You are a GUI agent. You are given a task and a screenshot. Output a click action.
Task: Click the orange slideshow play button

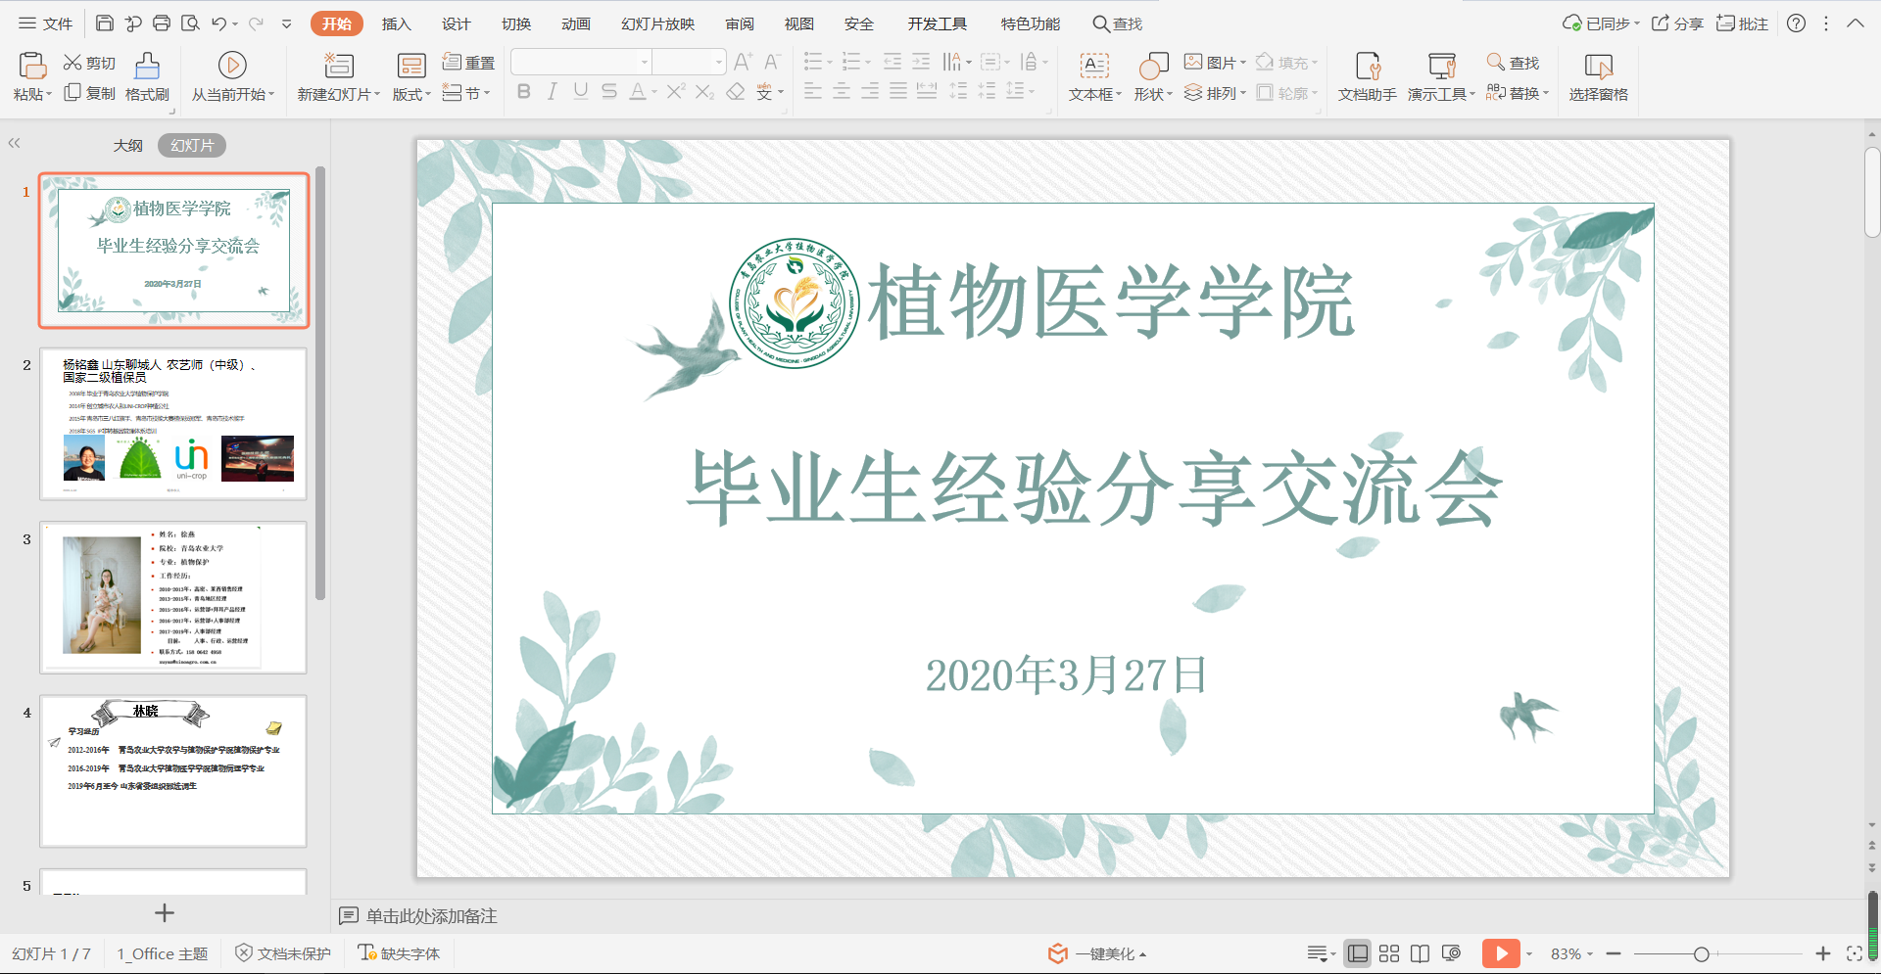pyautogui.click(x=1500, y=953)
